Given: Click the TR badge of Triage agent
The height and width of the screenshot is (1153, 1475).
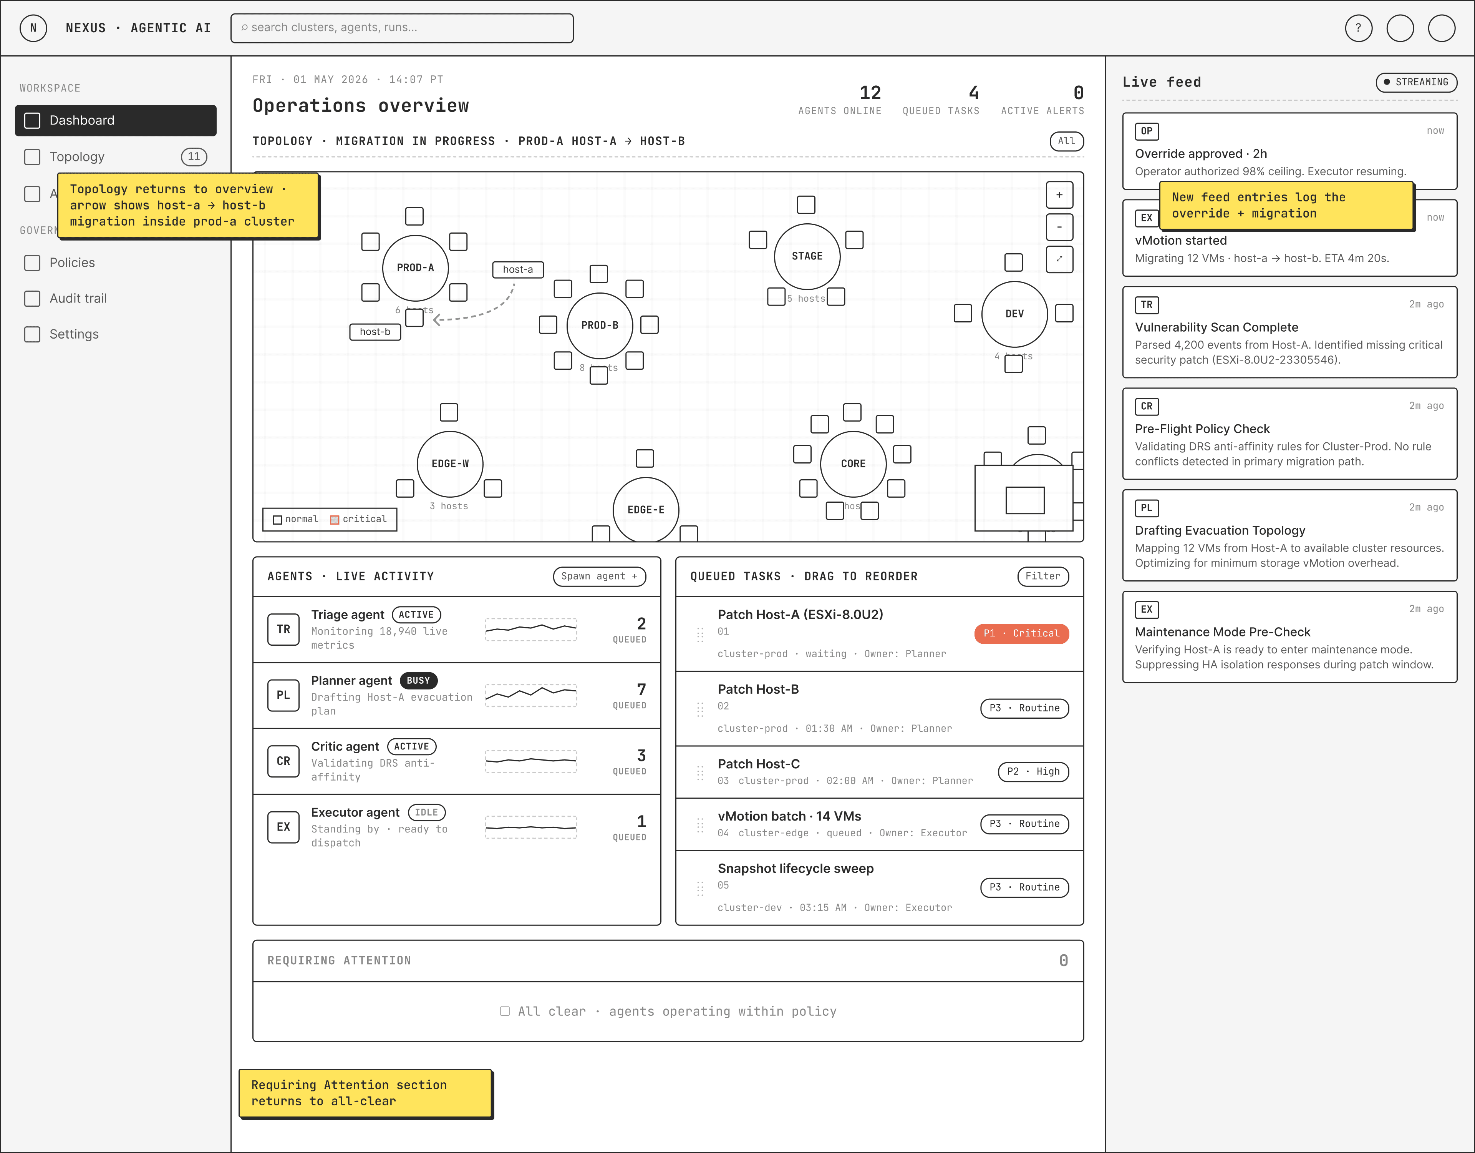Looking at the screenshot, I should click(x=283, y=629).
